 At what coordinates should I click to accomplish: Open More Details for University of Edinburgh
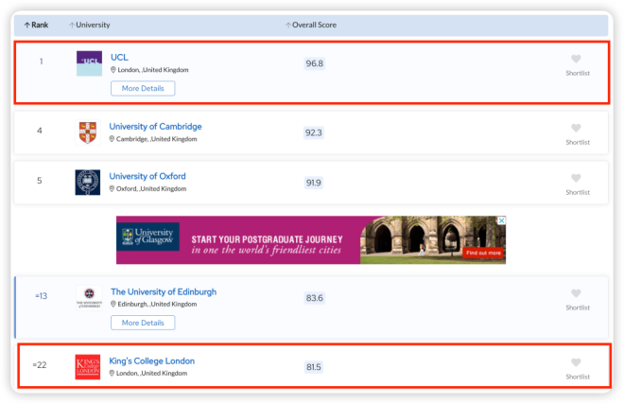143,323
